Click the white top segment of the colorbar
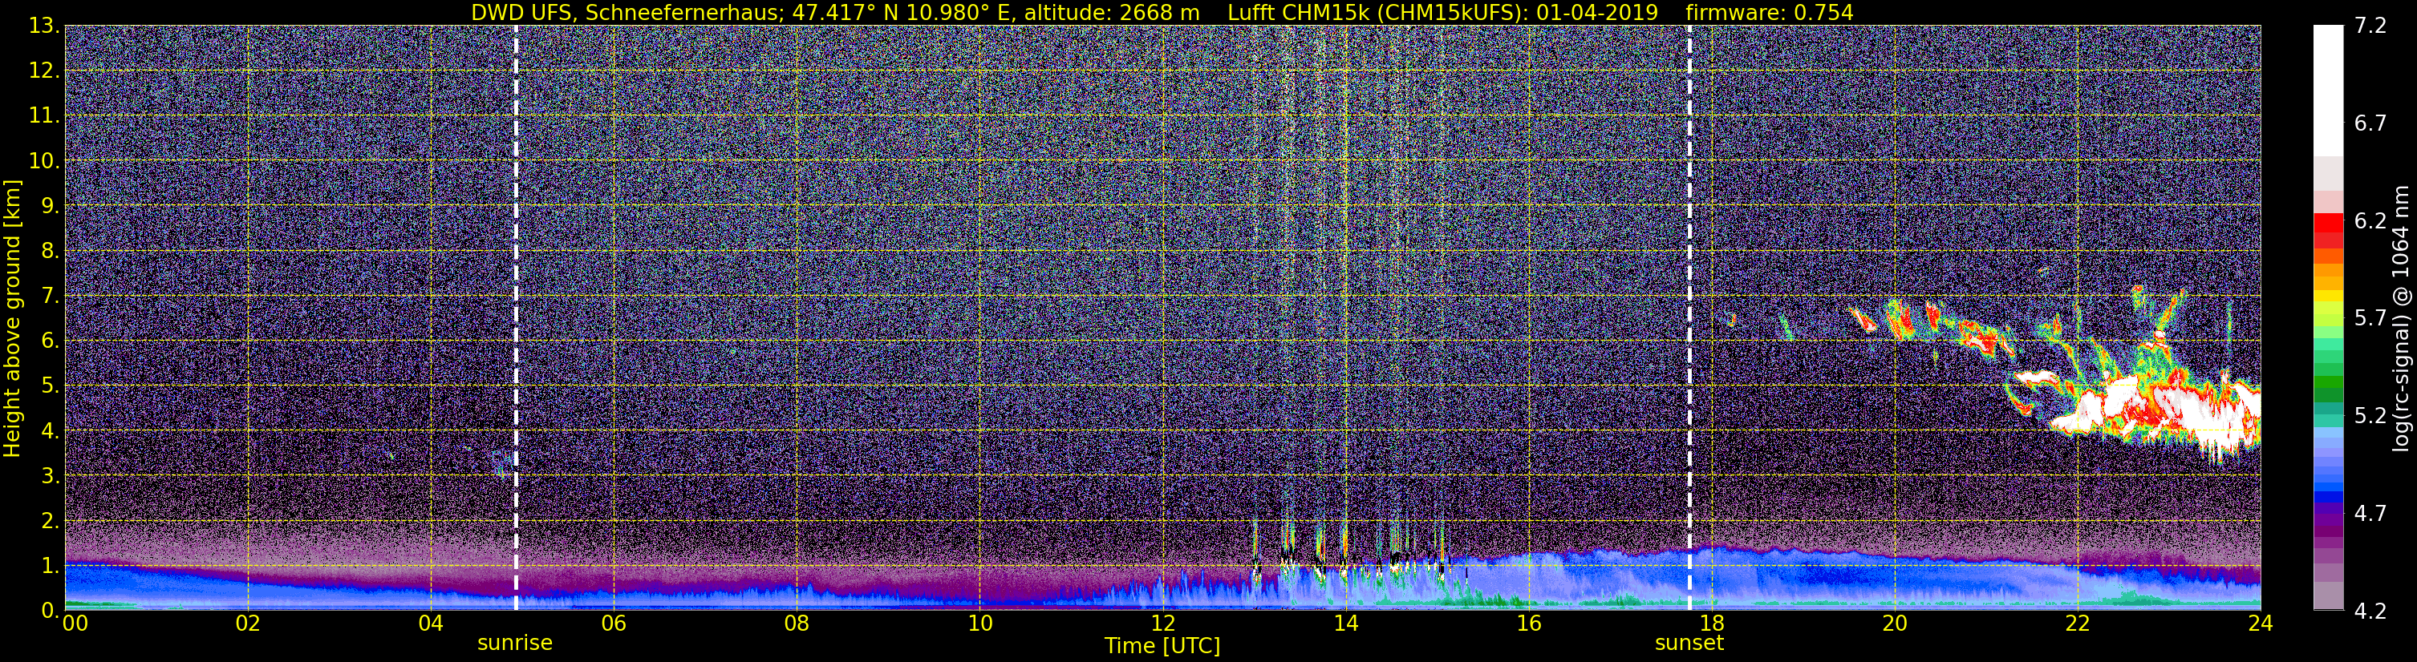The height and width of the screenshot is (662, 2417). pyautogui.click(x=2327, y=90)
